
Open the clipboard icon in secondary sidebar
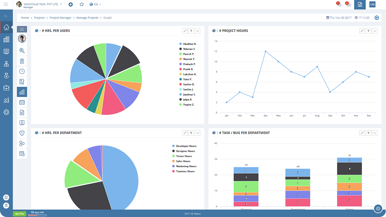(22, 61)
